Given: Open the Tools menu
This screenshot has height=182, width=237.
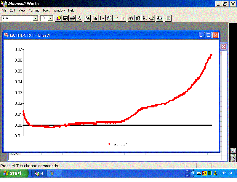Looking at the screenshot, I should [x=46, y=10].
